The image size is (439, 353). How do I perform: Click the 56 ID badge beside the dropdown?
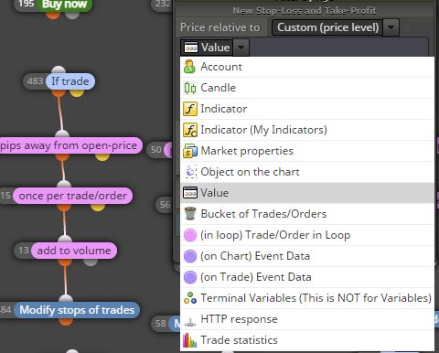coord(165,205)
